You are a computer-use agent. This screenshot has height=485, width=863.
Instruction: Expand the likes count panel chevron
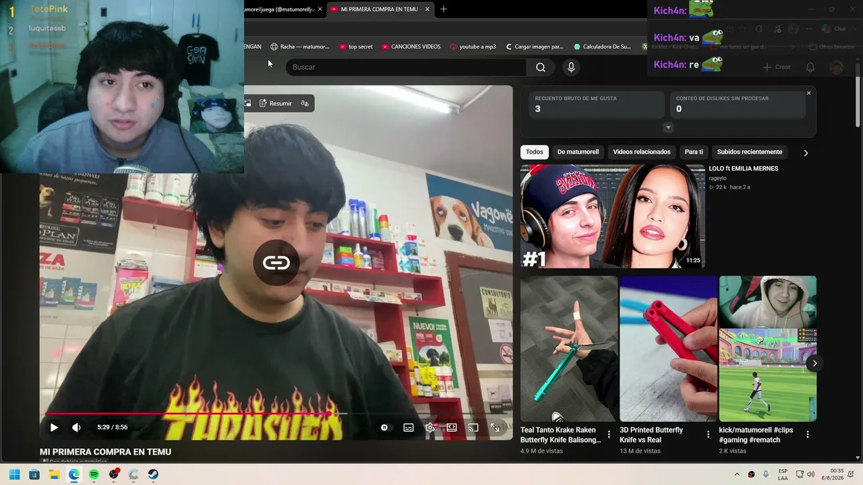click(668, 127)
